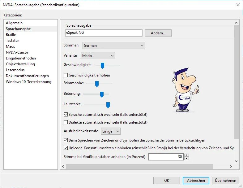243x188 pixels.
Task: Click the horizontal scrollbar thumb
Action: 139,166
